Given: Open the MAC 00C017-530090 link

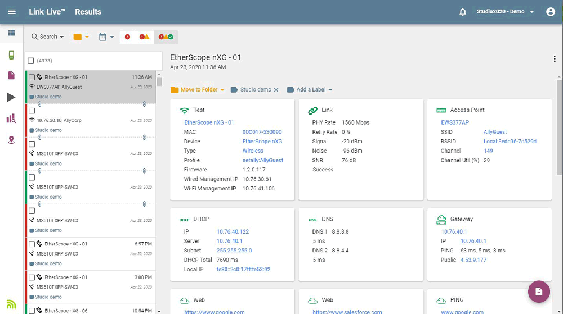Looking at the screenshot, I should [262, 132].
